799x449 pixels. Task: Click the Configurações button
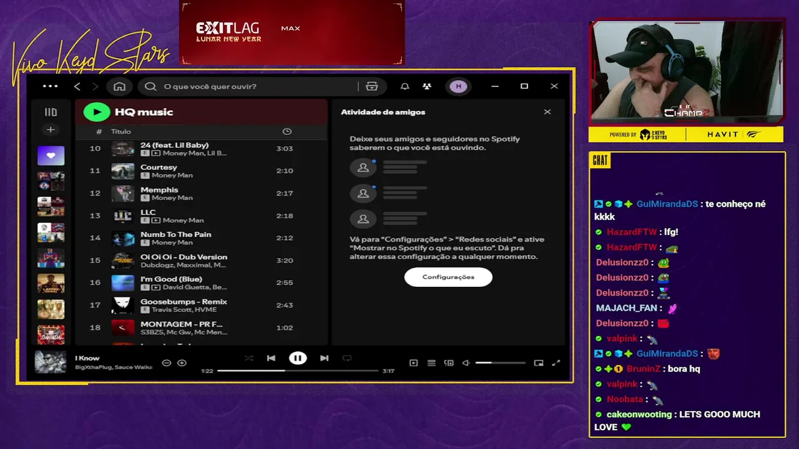pyautogui.click(x=448, y=277)
